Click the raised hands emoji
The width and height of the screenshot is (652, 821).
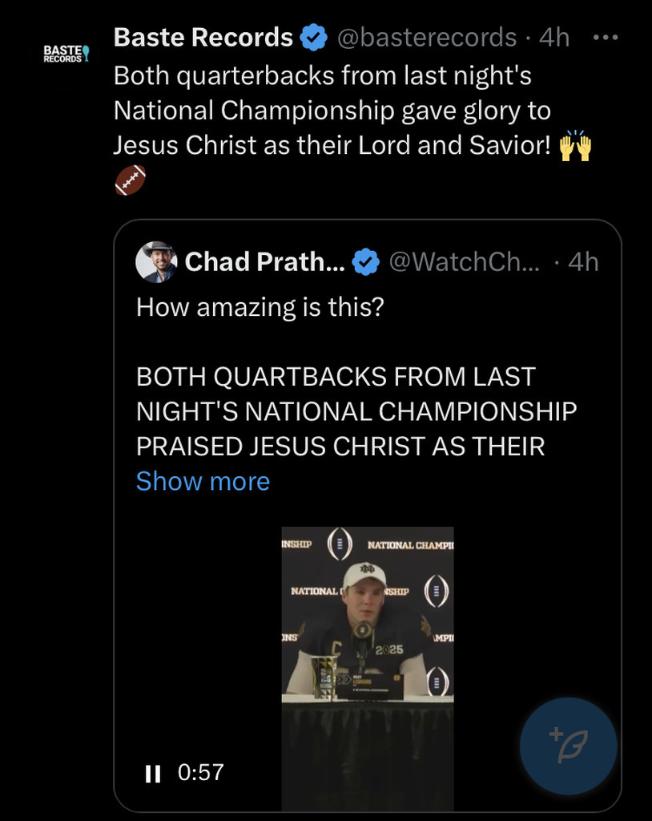click(x=574, y=147)
